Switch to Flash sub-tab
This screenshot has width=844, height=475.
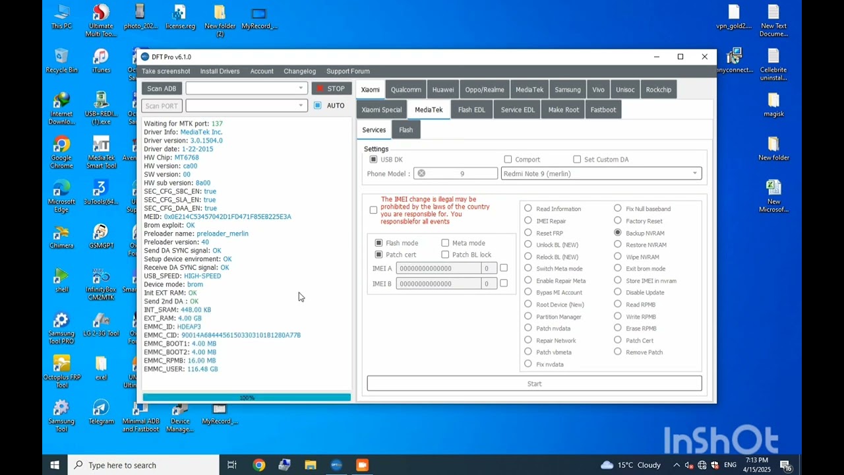pyautogui.click(x=406, y=130)
